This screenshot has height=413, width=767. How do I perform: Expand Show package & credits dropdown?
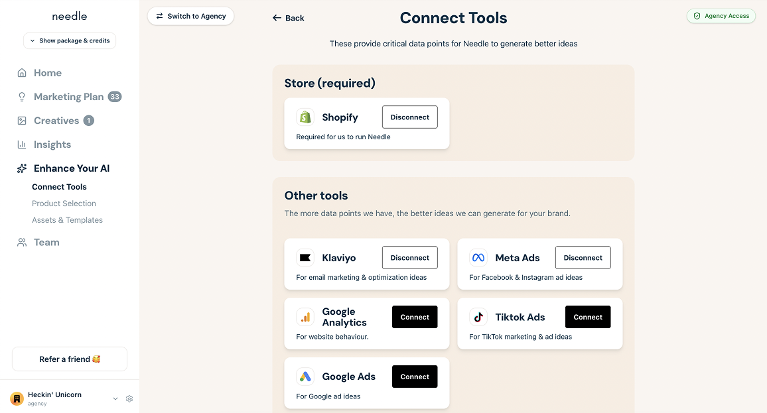click(70, 40)
